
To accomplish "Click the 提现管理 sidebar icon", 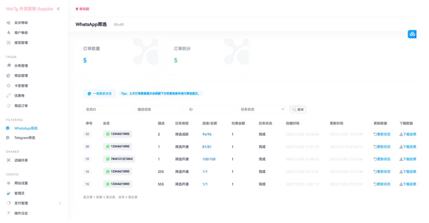I will point(8,43).
